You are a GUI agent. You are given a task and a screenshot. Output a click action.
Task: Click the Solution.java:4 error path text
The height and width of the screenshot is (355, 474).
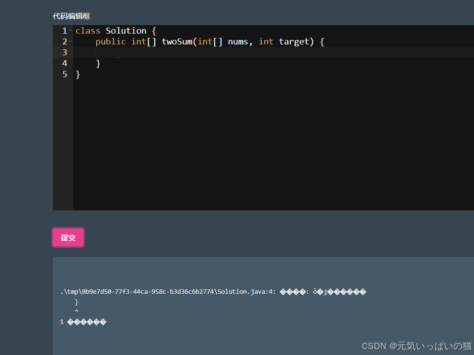(168, 292)
